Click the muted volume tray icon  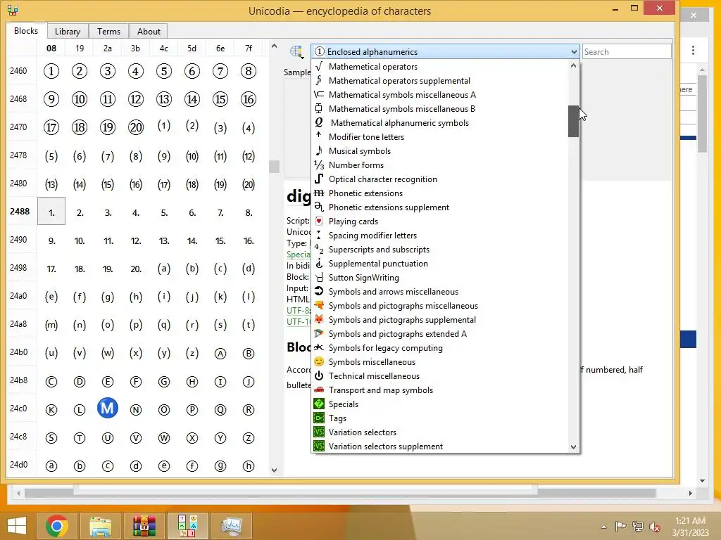click(654, 526)
